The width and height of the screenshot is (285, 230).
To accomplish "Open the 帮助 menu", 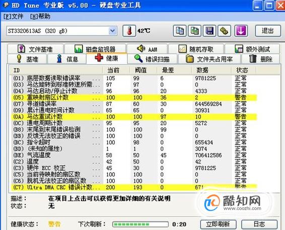I will [x=40, y=17].
